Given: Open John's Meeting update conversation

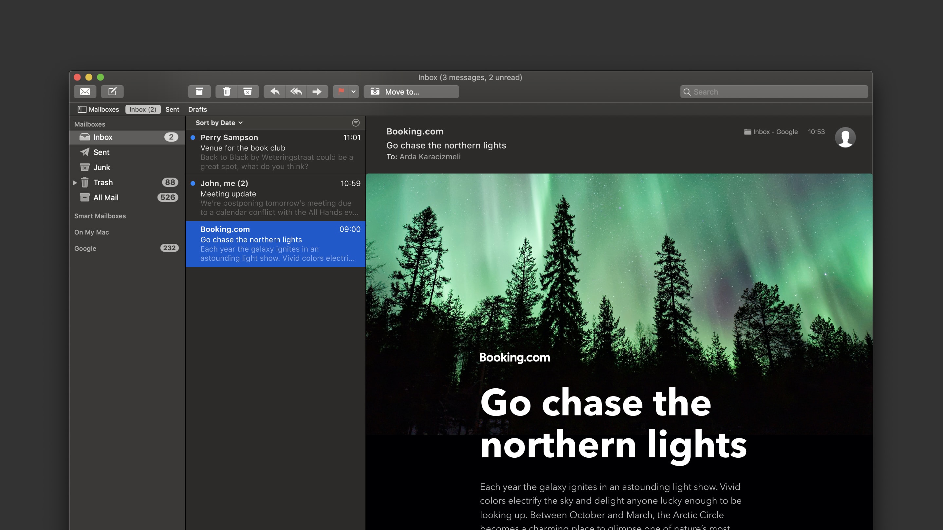Looking at the screenshot, I should (x=276, y=198).
